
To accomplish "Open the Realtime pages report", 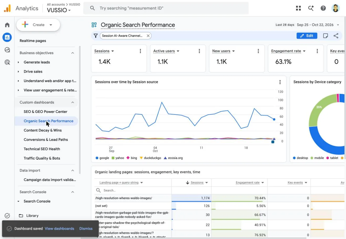I will [x=33, y=41].
